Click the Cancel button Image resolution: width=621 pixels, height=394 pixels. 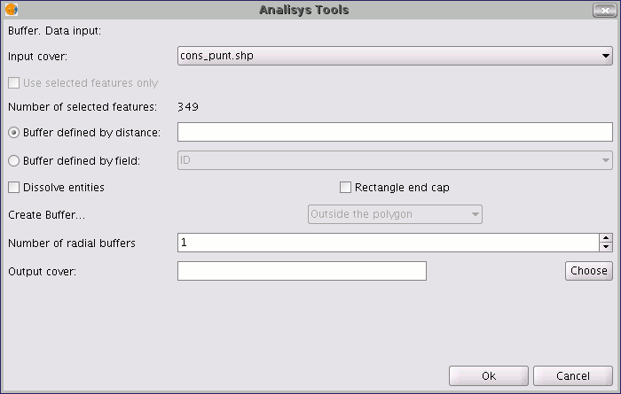573,375
